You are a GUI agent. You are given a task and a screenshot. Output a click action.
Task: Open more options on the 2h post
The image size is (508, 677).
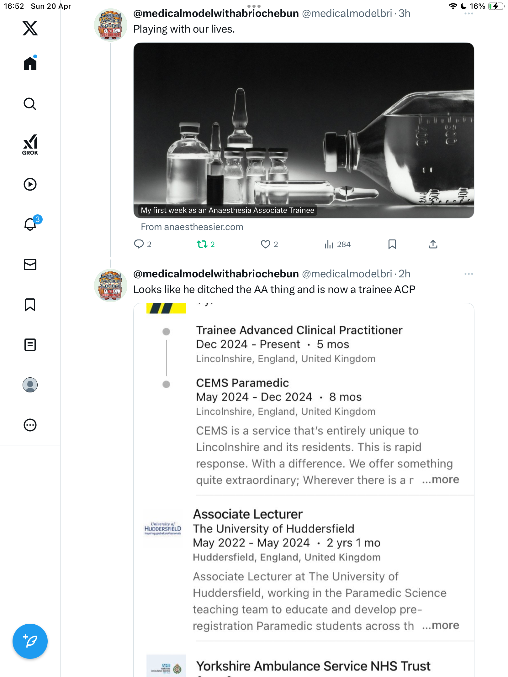(x=469, y=274)
